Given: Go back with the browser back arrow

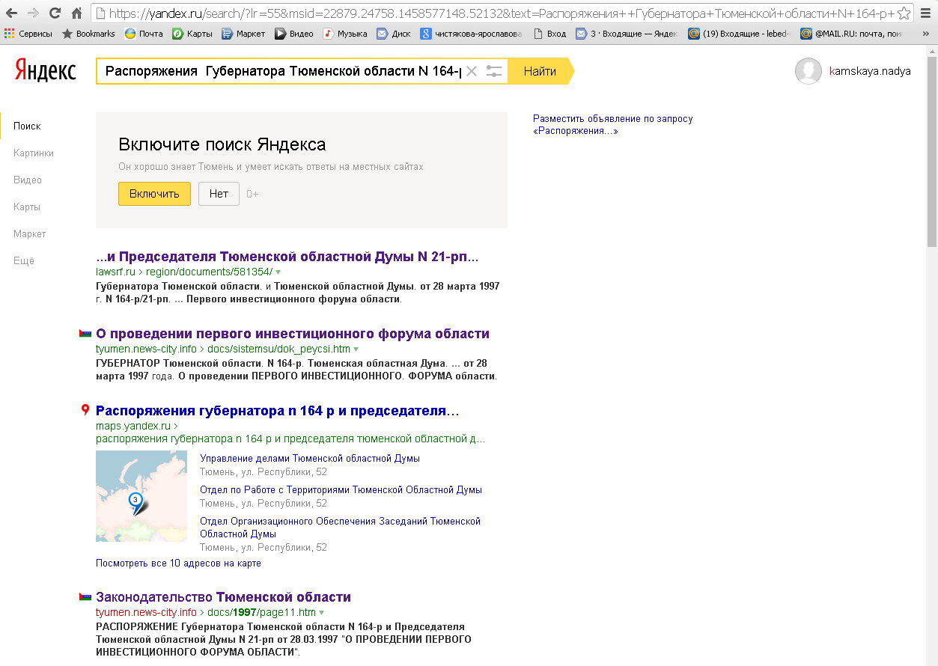Looking at the screenshot, I should pyautogui.click(x=12, y=13).
